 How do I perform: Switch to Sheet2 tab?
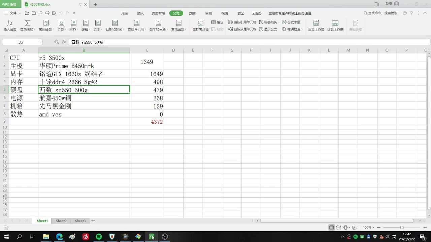click(61, 221)
